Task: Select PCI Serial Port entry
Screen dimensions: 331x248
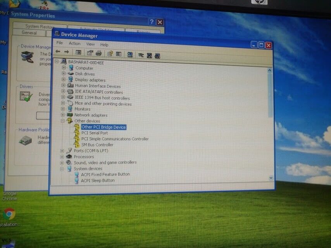Action: click(x=95, y=133)
